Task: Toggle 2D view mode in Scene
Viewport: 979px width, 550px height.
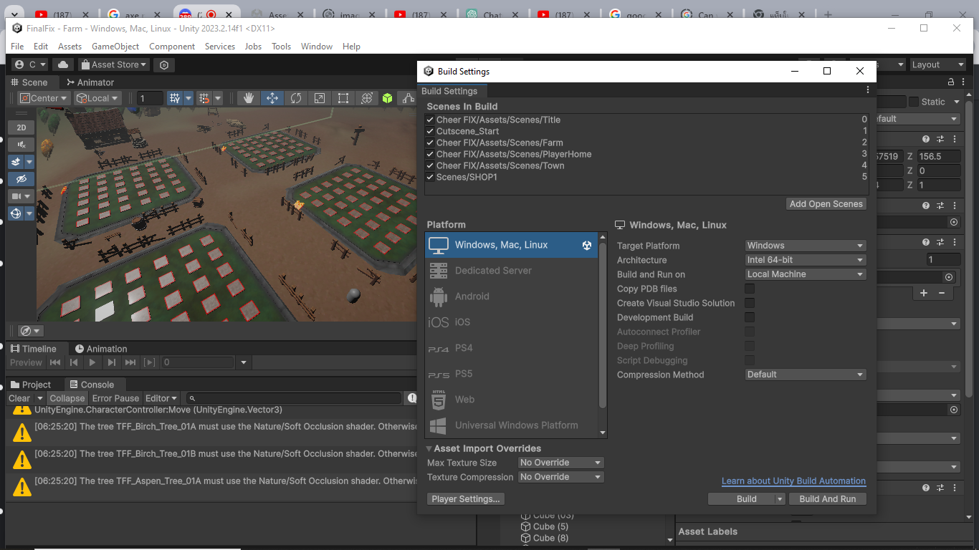Action: (x=22, y=127)
